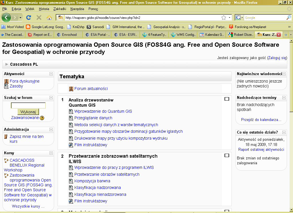Reload the current page
The image size is (293, 213).
pyautogui.click(x=29, y=17)
